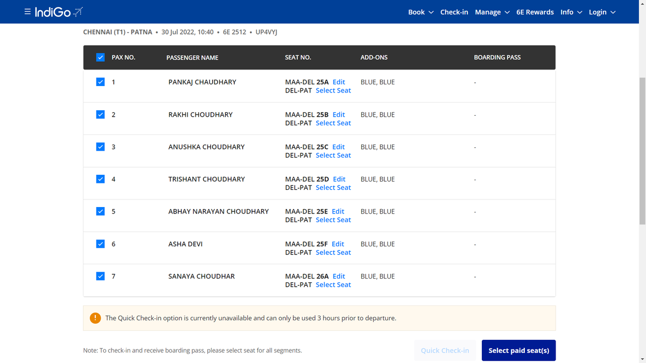Expand the Manage dropdown menu
Screen dimensions: 646x363
pos(492,12)
